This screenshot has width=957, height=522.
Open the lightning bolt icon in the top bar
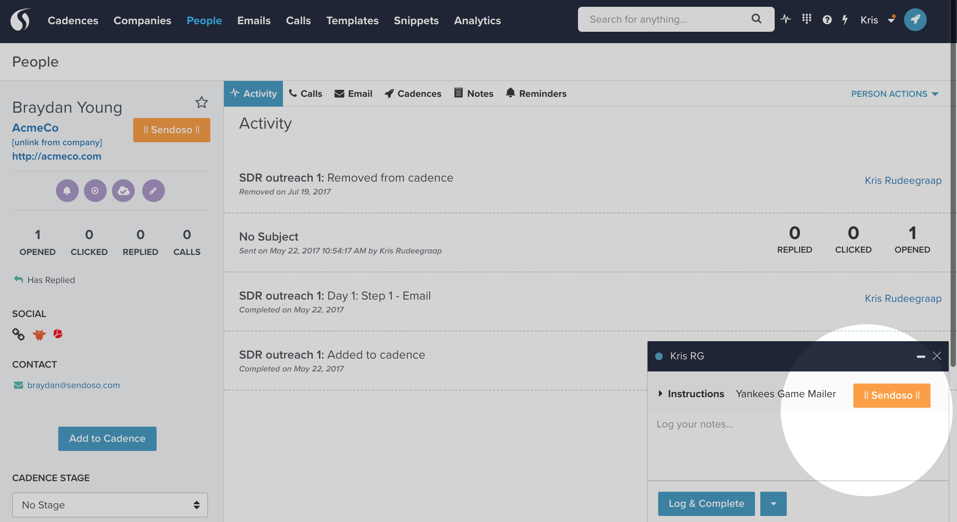point(845,20)
